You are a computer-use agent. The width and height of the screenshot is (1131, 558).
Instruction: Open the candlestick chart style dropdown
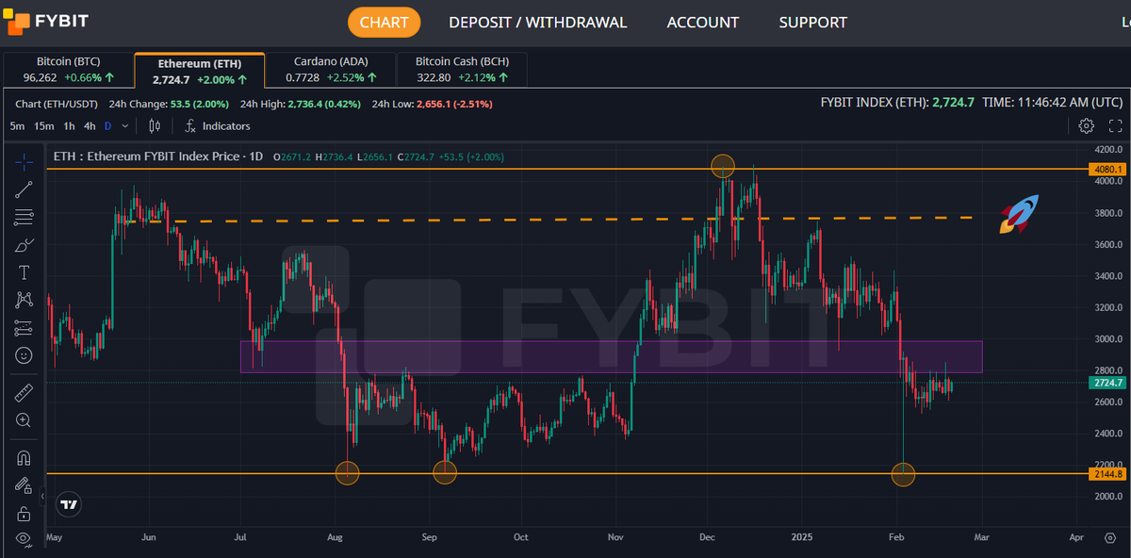[x=156, y=125]
